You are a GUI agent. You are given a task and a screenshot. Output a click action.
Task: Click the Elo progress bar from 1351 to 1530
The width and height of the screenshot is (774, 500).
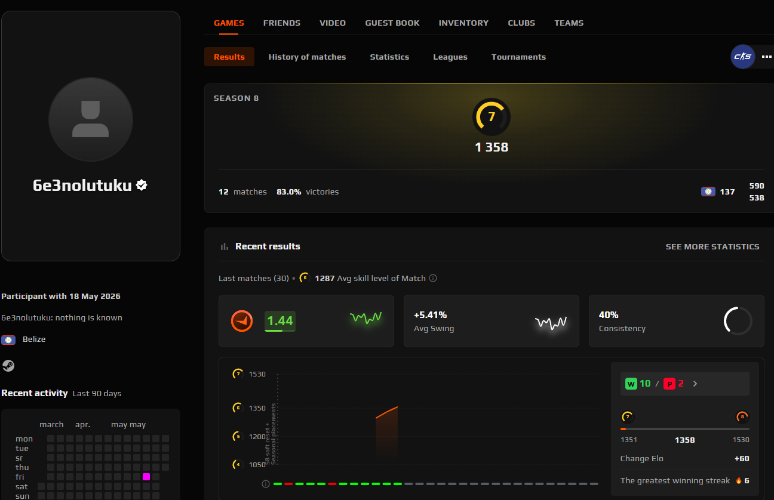point(685,429)
